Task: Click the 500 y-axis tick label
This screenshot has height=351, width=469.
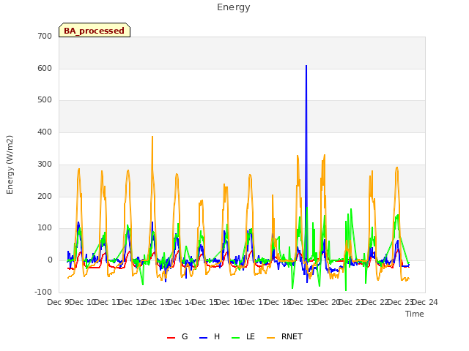Action: point(45,100)
